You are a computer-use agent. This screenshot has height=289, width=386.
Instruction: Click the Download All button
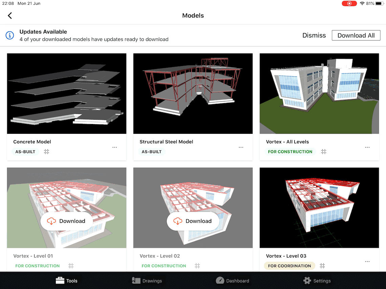pos(356,35)
